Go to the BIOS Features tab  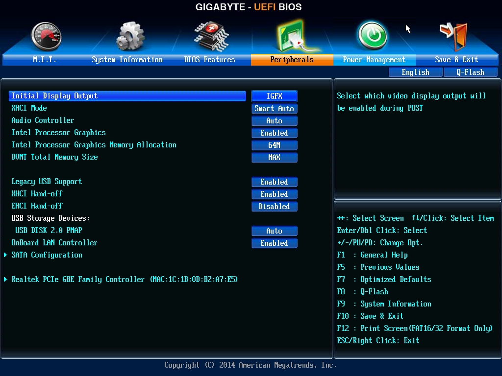point(209,59)
